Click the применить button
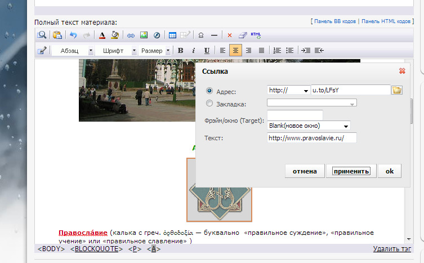Viewport: 424px width, 263px height. coord(351,171)
